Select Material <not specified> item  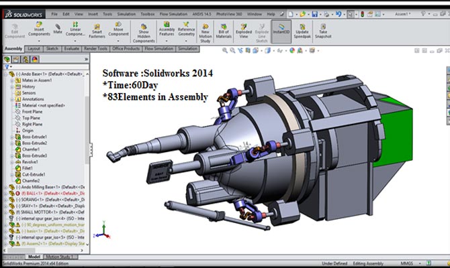[x=44, y=105]
